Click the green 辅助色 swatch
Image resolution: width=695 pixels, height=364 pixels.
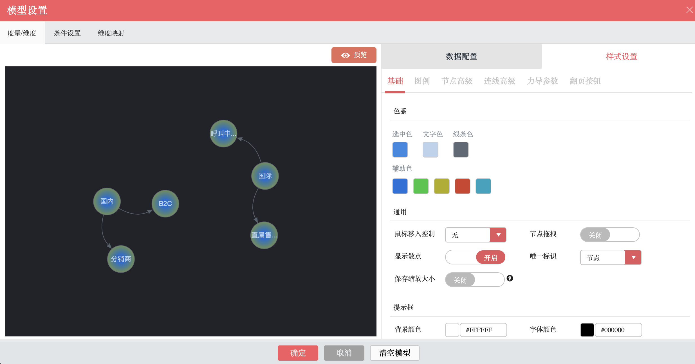(x=421, y=186)
